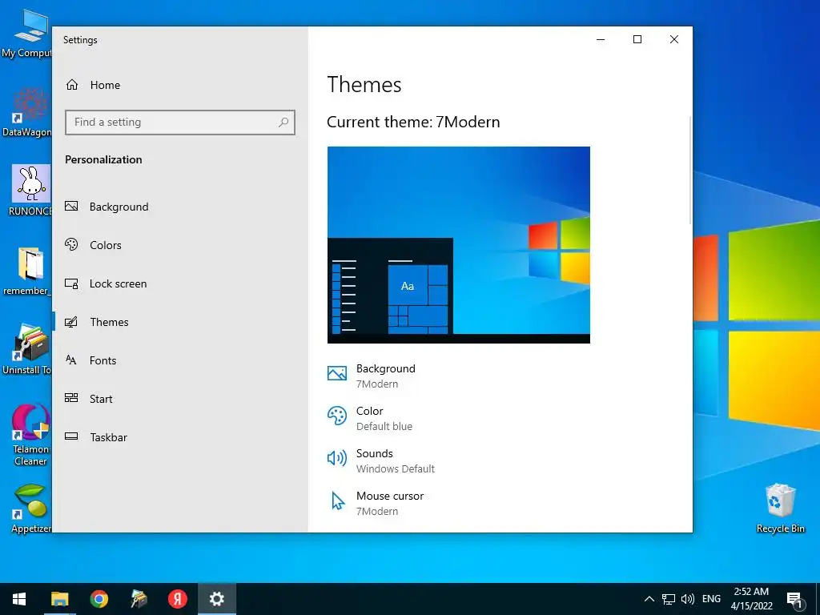Select the Appetizer desktop shortcut
This screenshot has height=615, width=820.
pos(30,508)
